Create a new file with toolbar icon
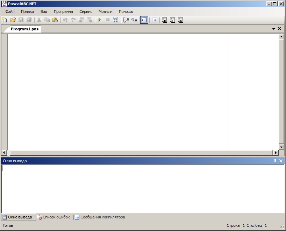 click(x=5, y=20)
